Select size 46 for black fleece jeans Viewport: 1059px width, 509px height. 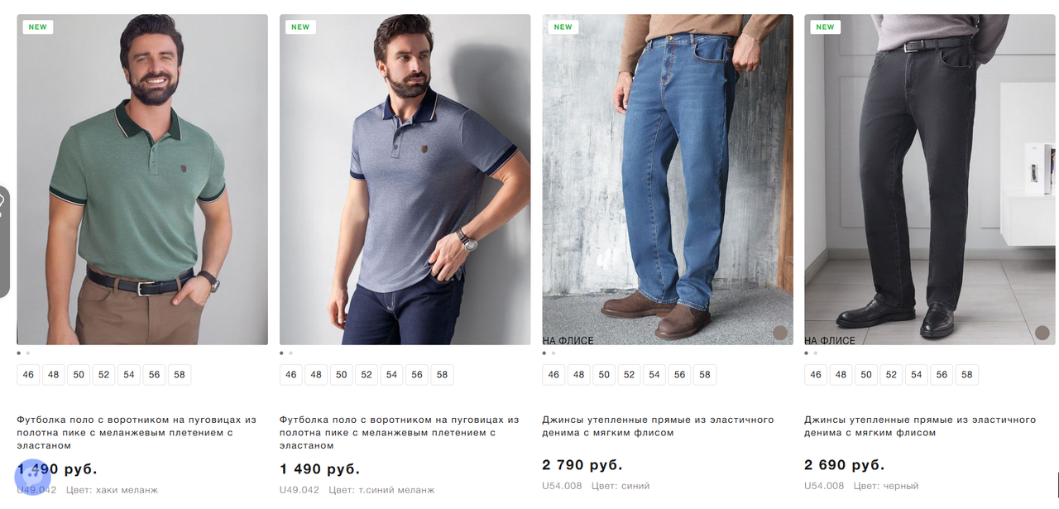tap(816, 375)
